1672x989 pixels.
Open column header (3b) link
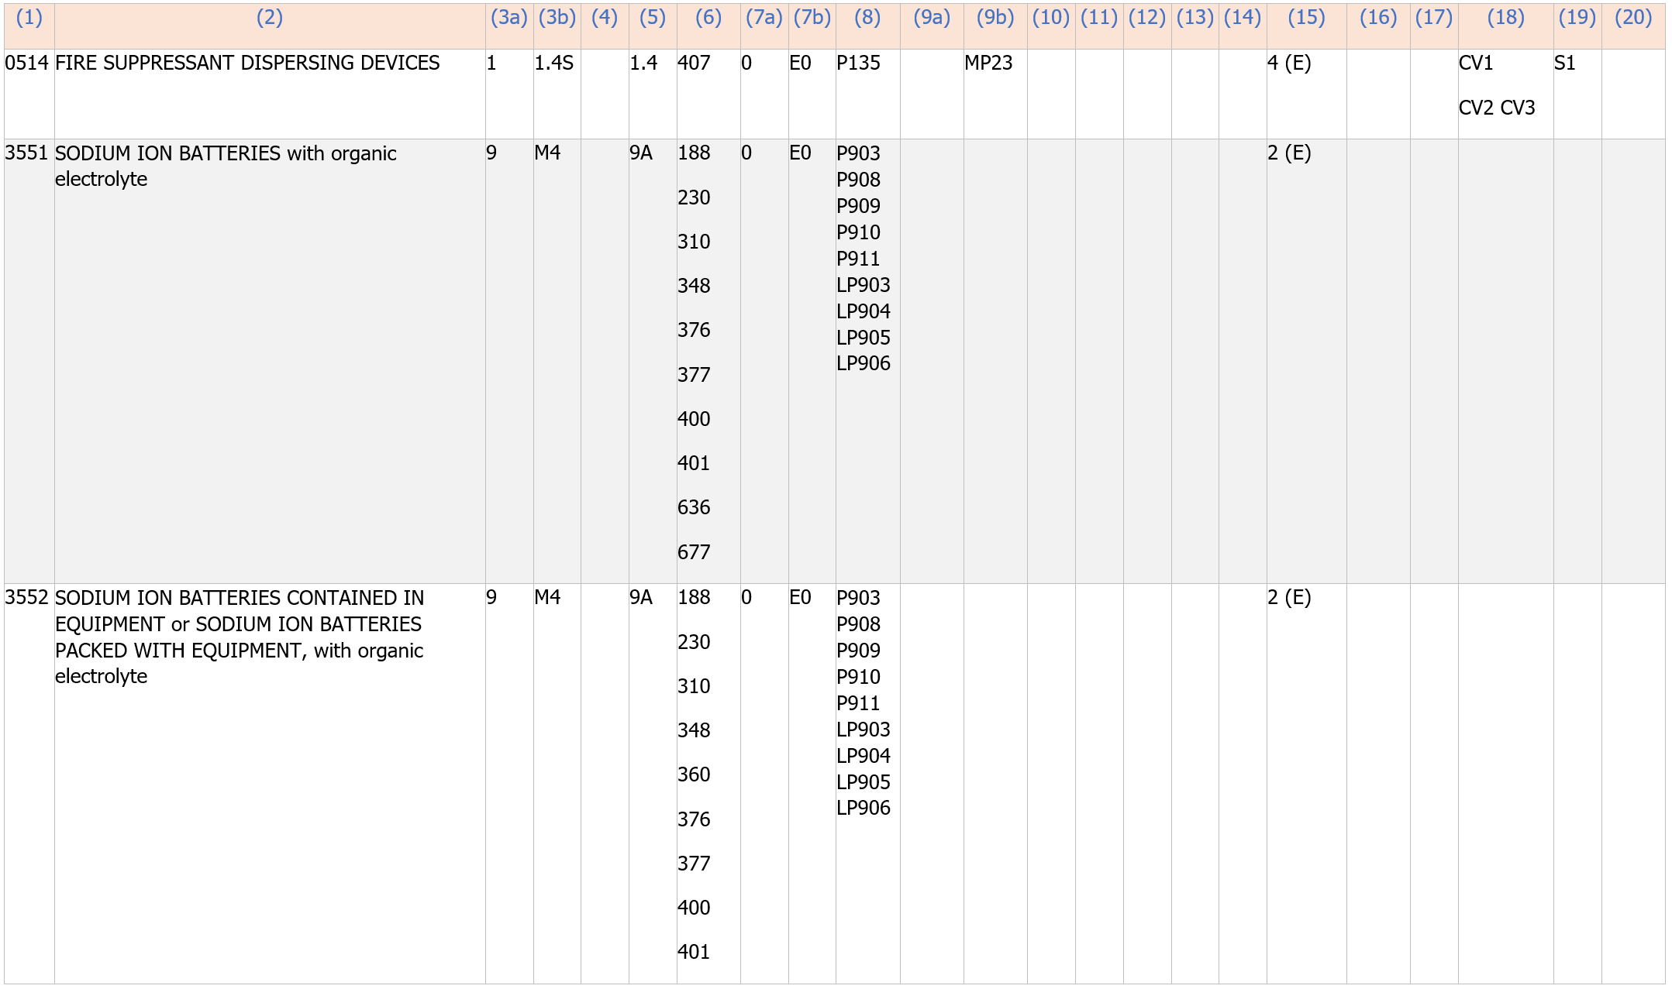click(x=557, y=18)
